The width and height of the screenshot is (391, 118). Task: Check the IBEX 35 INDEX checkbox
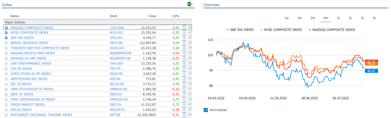[6, 94]
